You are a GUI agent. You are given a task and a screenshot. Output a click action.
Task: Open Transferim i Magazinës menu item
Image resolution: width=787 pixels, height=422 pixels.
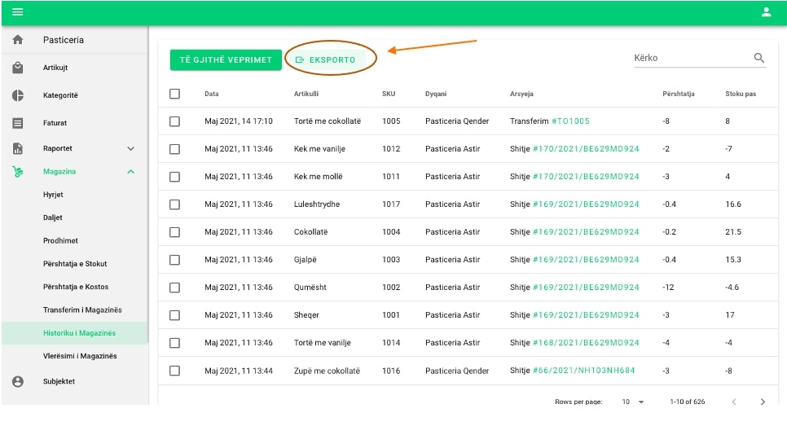pos(82,310)
